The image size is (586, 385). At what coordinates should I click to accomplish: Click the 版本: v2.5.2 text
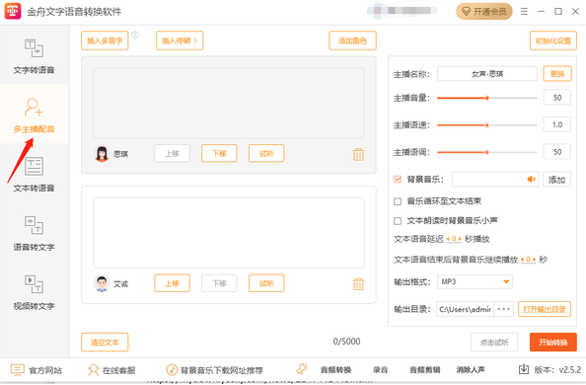pos(557,370)
